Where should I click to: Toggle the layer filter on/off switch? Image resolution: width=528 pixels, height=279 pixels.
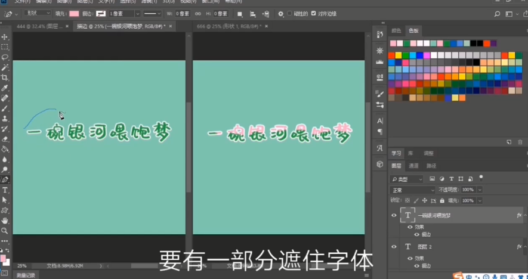tap(481, 178)
